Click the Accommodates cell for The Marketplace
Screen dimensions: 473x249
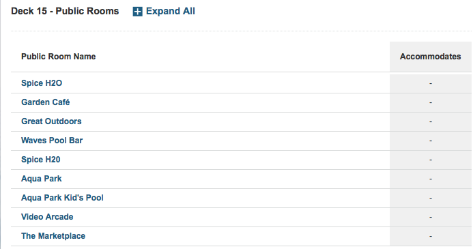pyautogui.click(x=431, y=236)
